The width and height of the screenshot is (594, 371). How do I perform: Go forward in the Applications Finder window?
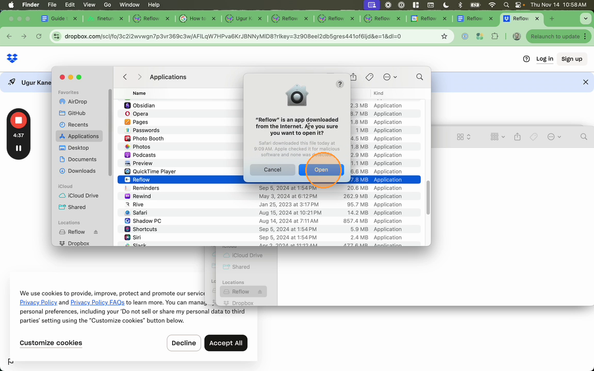[139, 77]
